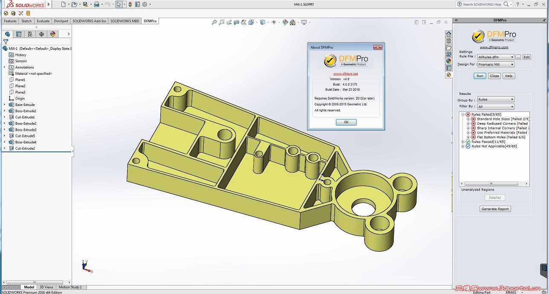Click the feature tree filter funnel icon
Image resolution: width=549 pixels, height=294 pixels.
[x=6, y=42]
